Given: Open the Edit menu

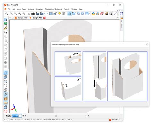Looking at the screenshot, I should click(14, 9).
